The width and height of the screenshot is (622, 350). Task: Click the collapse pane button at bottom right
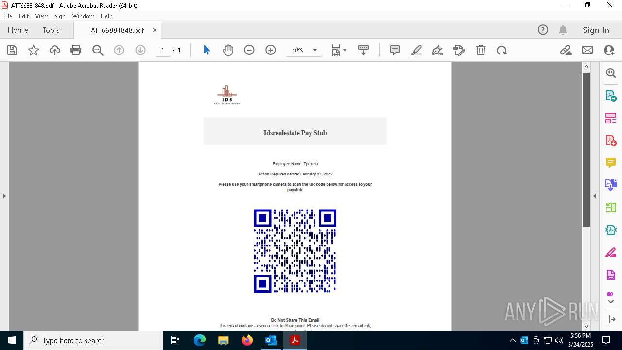pyautogui.click(x=612, y=319)
